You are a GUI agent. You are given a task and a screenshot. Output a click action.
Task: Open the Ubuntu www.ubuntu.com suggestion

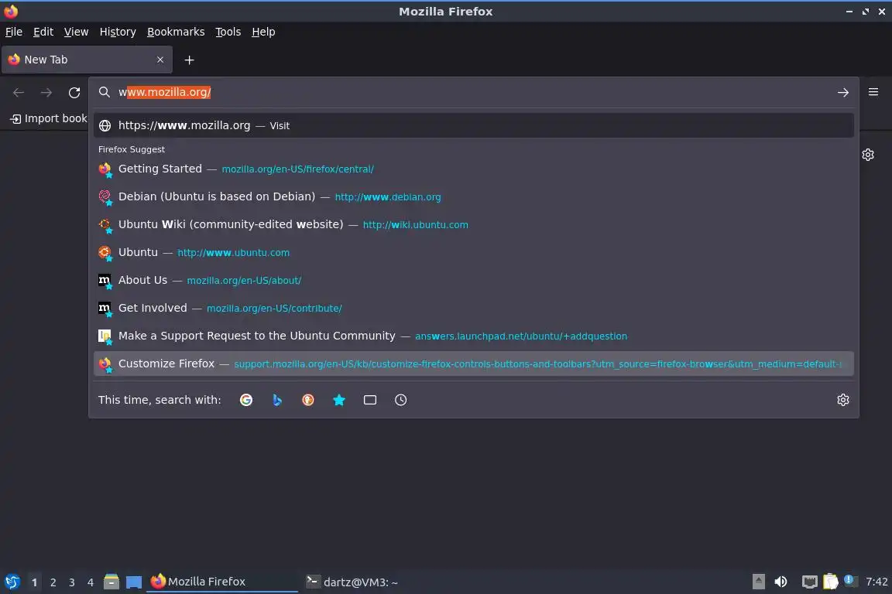(x=473, y=252)
